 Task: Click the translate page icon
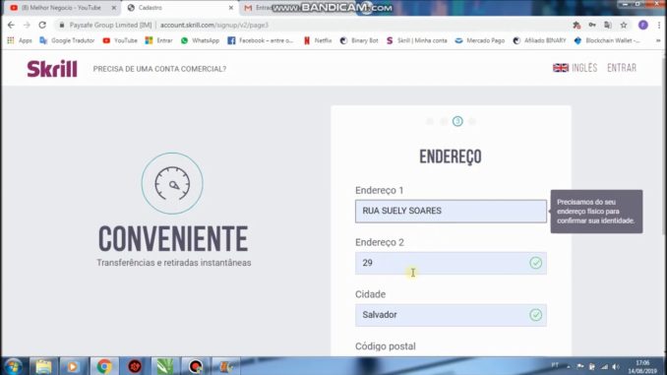pos(608,26)
